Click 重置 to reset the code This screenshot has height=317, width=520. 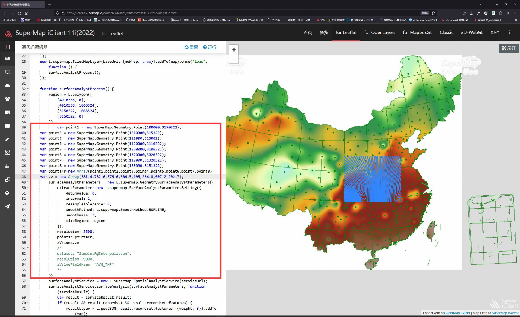(x=191, y=47)
